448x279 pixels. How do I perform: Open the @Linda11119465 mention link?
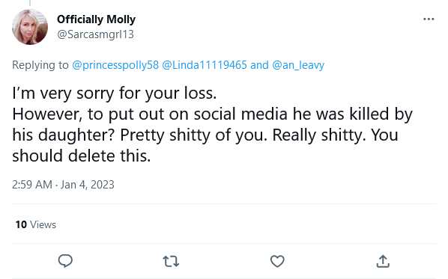(x=205, y=65)
